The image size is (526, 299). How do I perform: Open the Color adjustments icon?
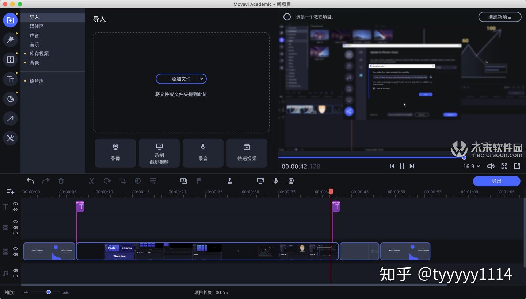click(138, 181)
